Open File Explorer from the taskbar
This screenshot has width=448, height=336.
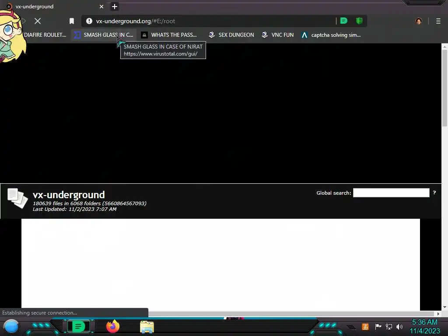point(147,326)
